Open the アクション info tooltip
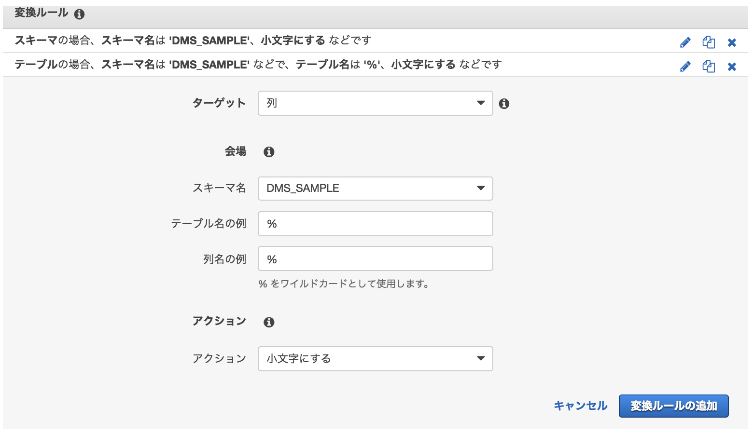Viewport: 753px width, 434px height. [x=269, y=322]
